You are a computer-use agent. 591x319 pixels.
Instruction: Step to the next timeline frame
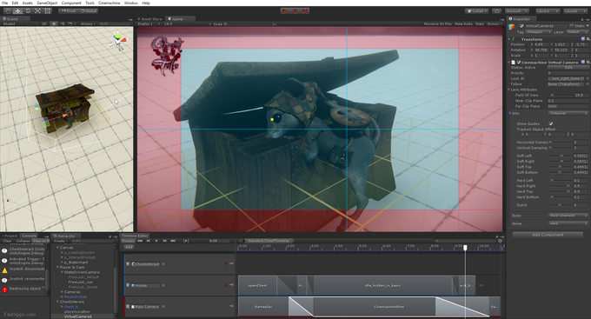point(165,241)
